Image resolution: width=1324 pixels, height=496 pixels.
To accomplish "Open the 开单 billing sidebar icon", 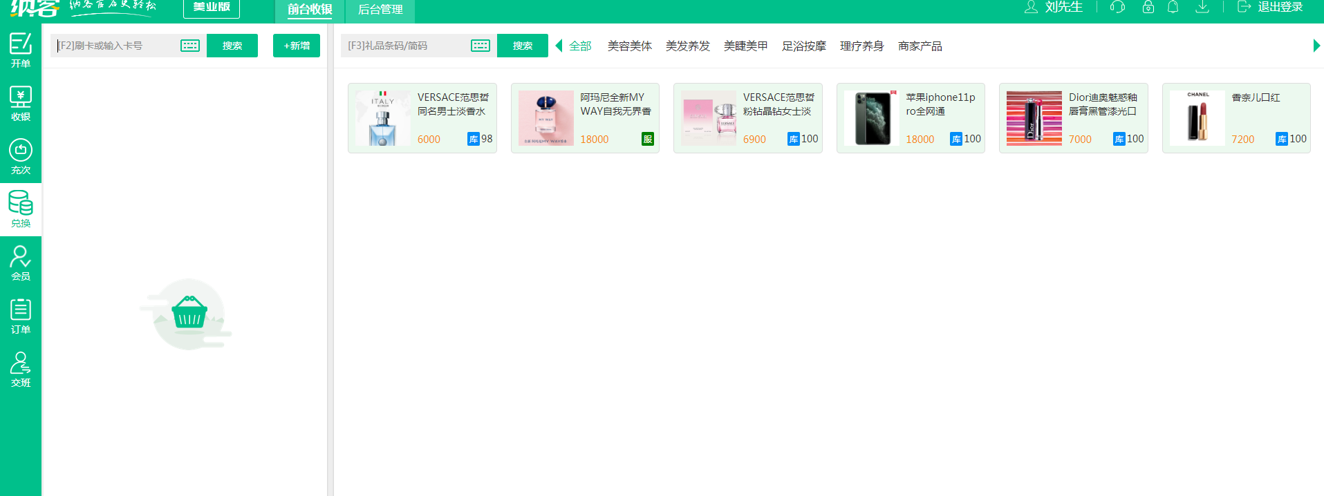I will [21, 50].
